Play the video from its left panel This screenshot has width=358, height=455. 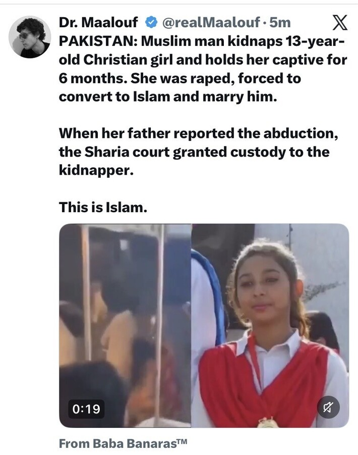[x=125, y=325]
